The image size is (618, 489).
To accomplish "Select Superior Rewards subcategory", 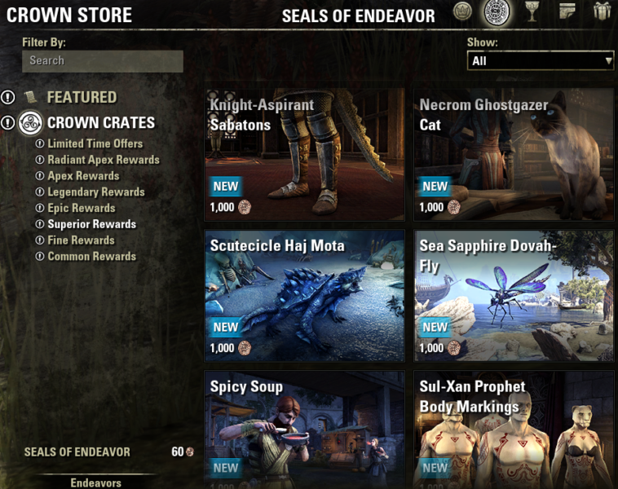I will point(92,224).
